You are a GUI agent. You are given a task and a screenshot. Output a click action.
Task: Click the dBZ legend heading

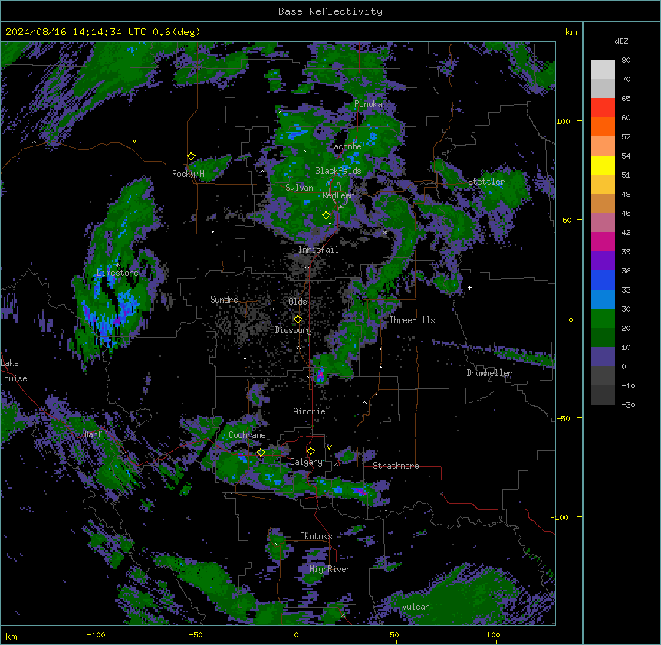click(x=621, y=41)
